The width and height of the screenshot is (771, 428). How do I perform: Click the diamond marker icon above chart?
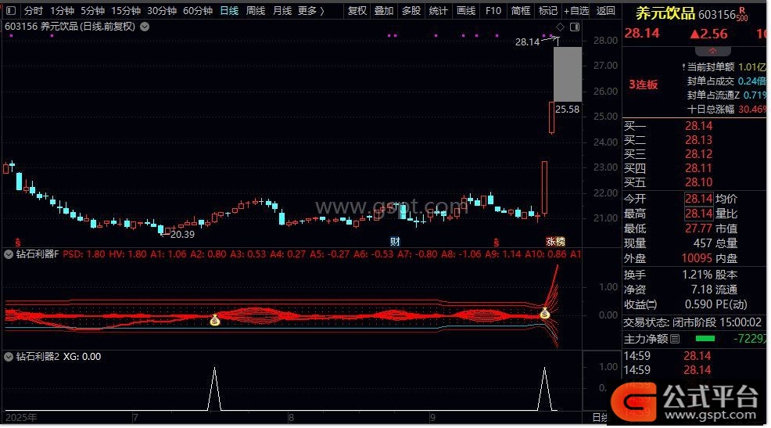pos(560,27)
